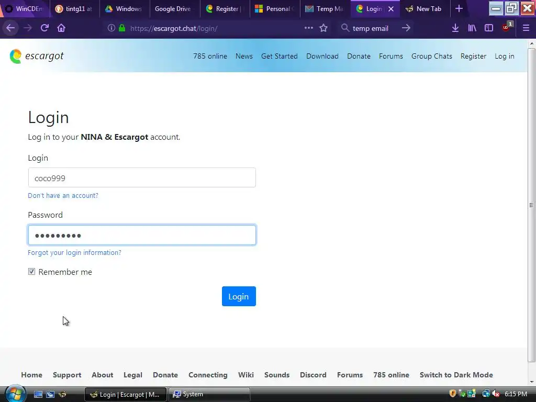Switch to the WinCDEmu tab

pos(25,9)
